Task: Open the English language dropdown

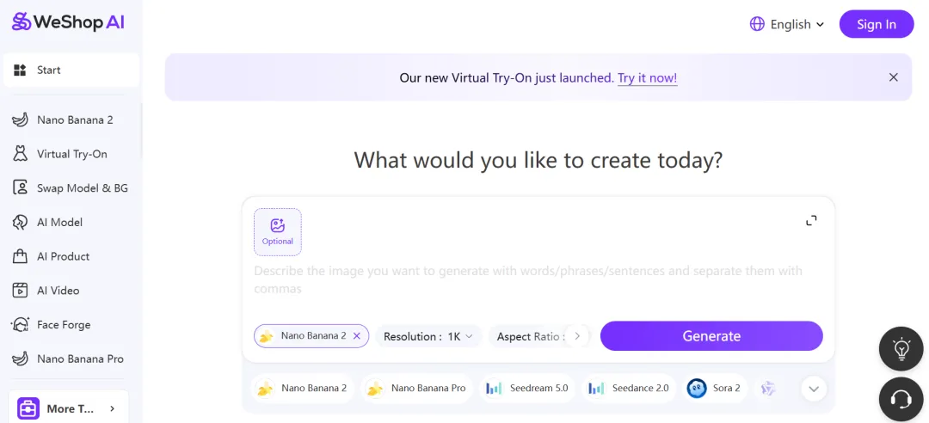Action: point(787,24)
